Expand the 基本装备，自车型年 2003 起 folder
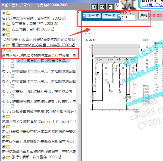163x161 pixels. pos(3,24)
